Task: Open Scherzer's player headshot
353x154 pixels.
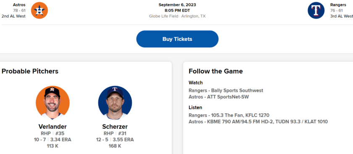Action: click(x=115, y=102)
